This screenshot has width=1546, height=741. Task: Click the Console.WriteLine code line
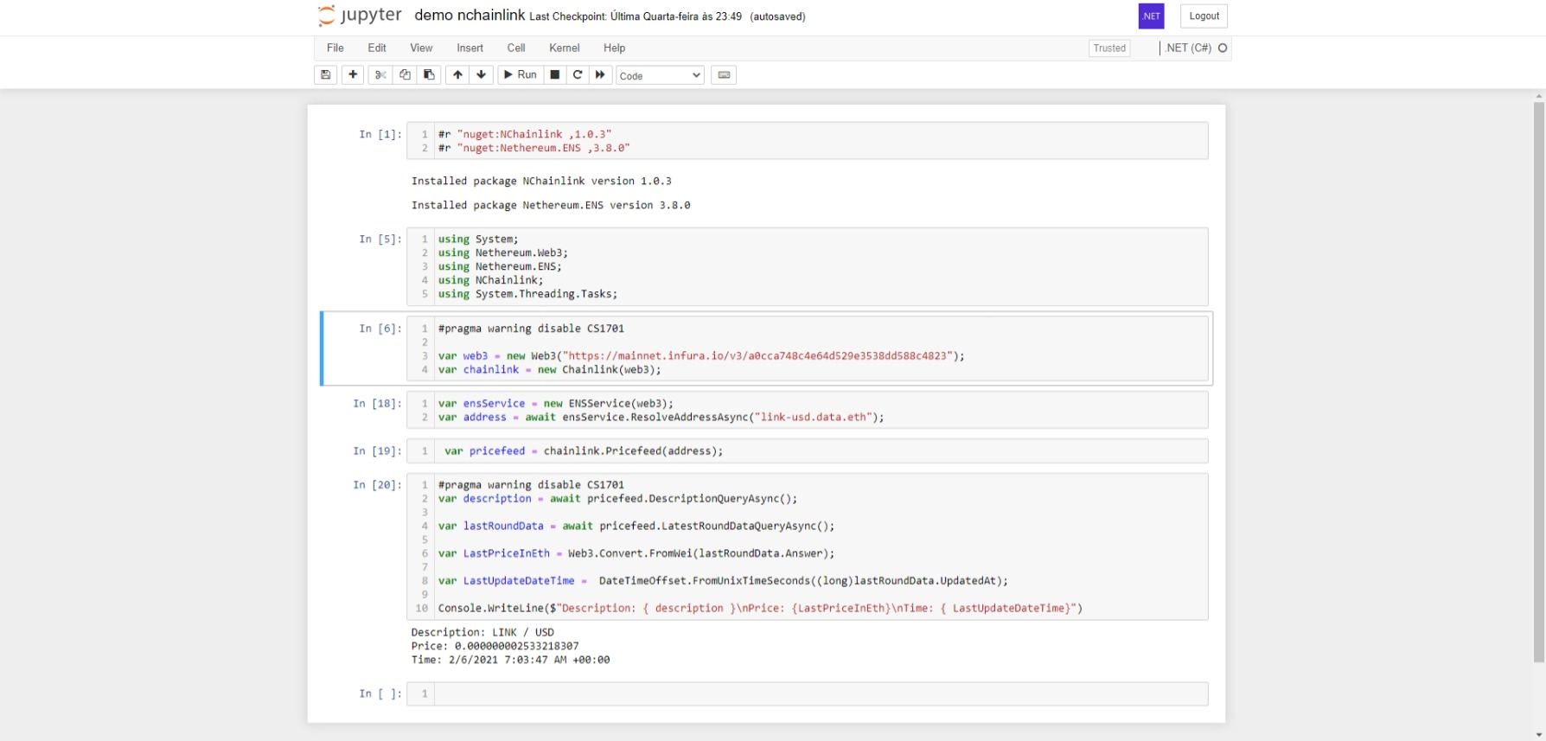[760, 609]
